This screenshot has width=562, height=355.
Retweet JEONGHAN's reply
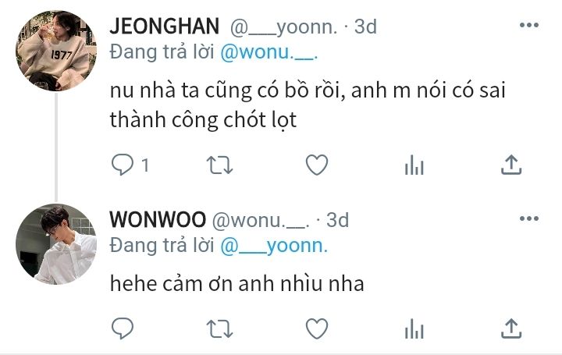[x=219, y=165]
